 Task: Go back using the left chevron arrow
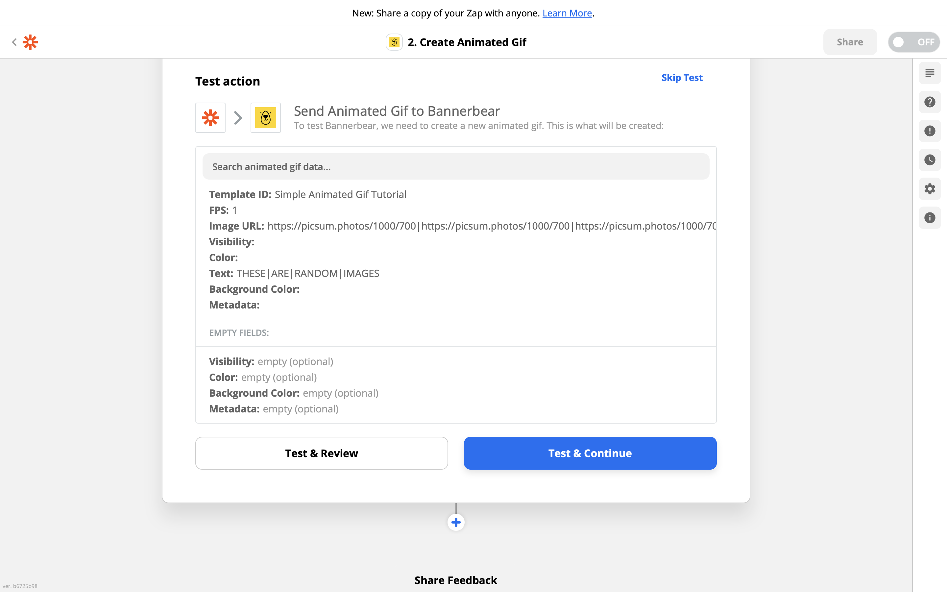point(14,42)
